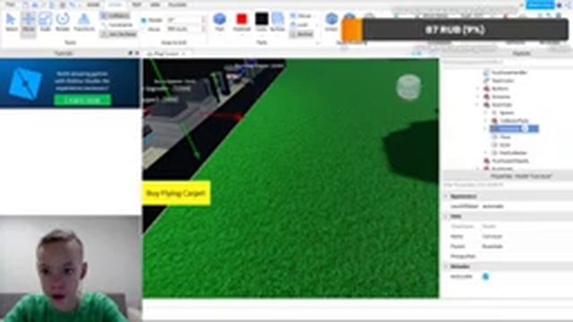Click the Union solid modeling icon
The image size is (573, 322).
[331, 21]
